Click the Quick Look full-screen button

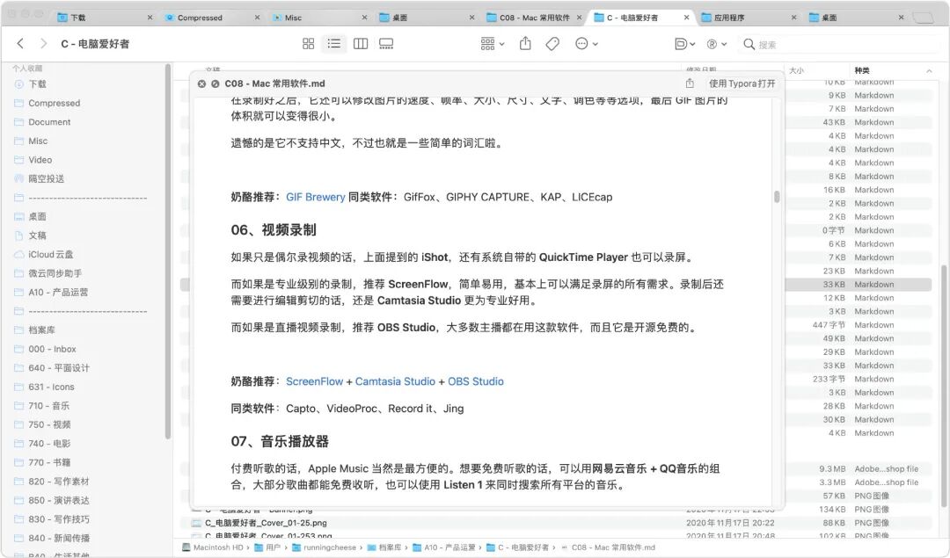(216, 83)
